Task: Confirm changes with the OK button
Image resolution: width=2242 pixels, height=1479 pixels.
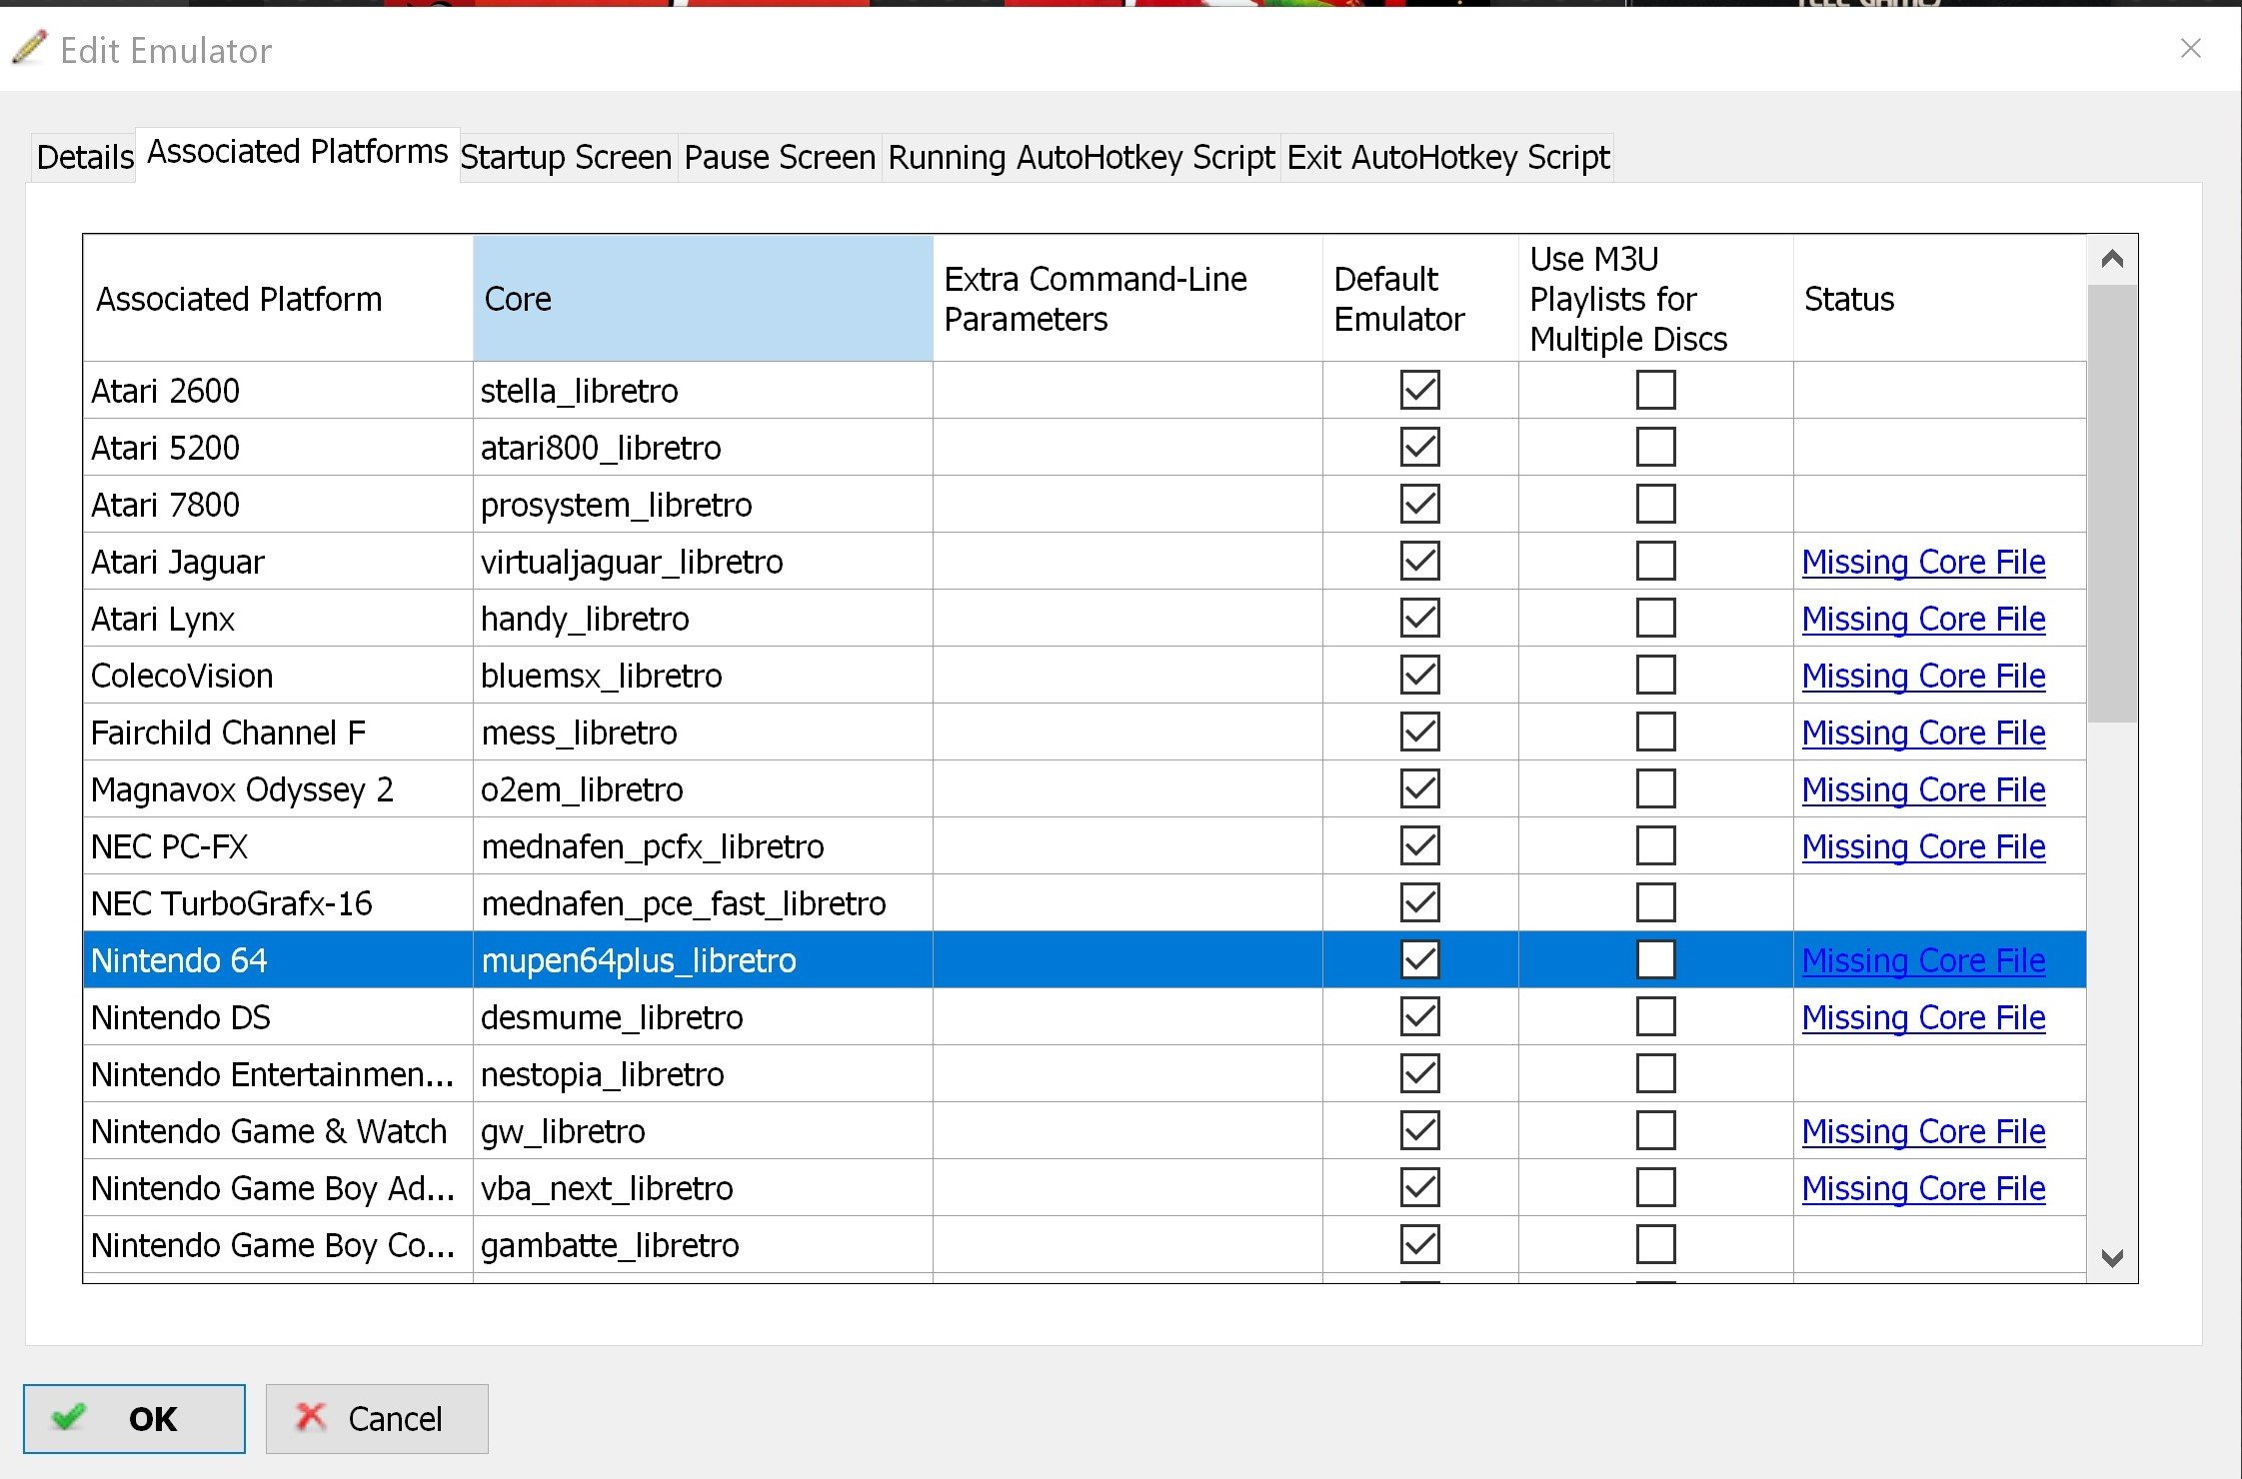Action: point(134,1418)
